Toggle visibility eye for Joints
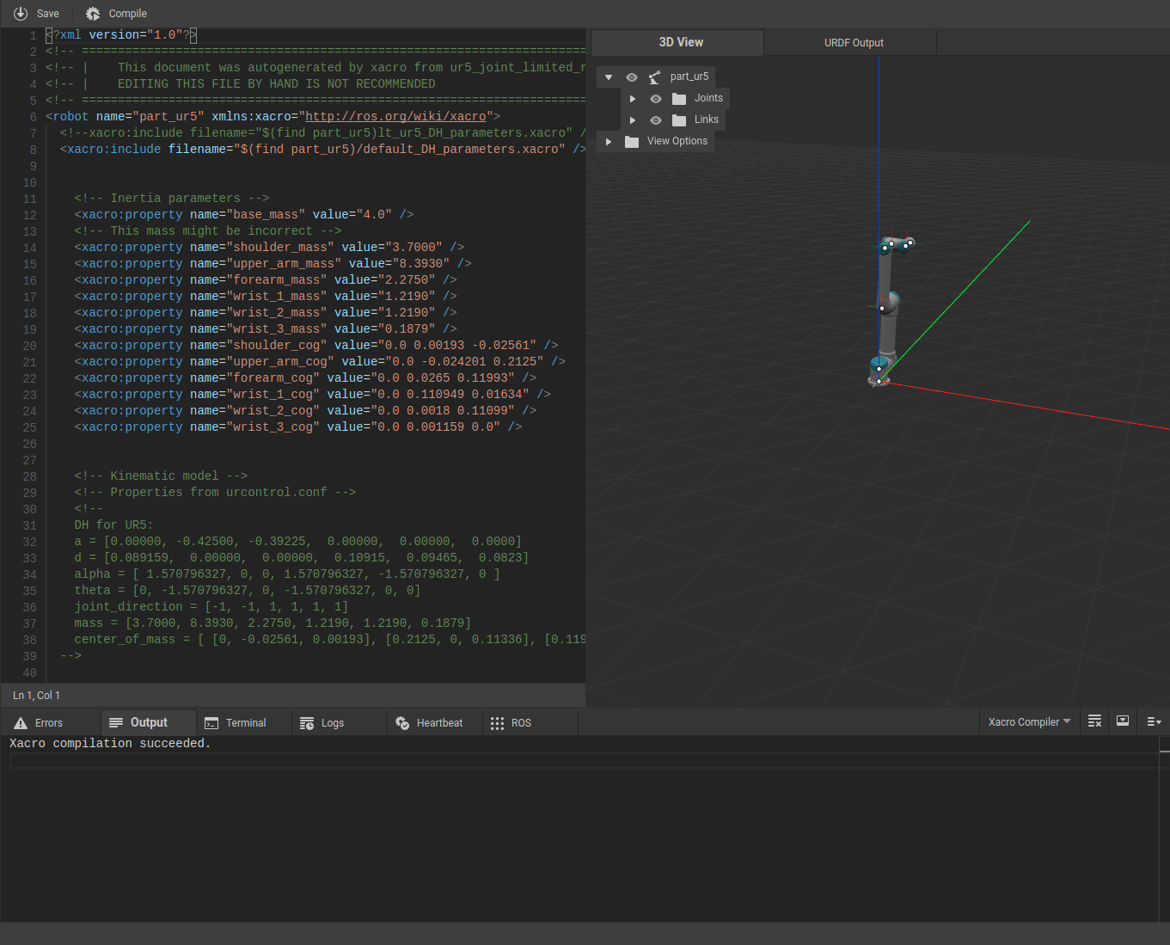The height and width of the screenshot is (945, 1170). [656, 99]
